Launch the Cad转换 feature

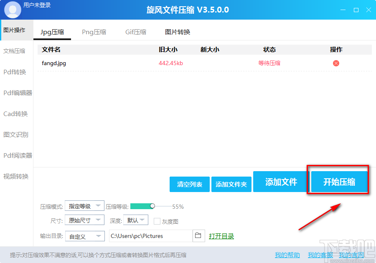(16, 114)
